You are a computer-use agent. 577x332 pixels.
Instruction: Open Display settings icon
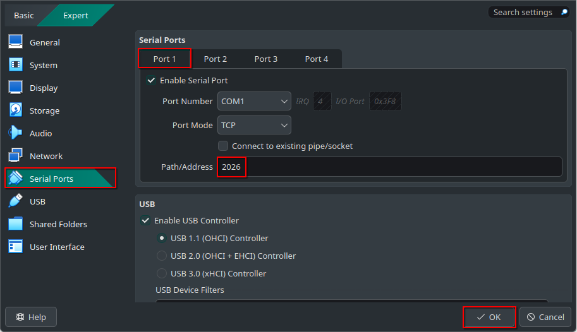16,88
